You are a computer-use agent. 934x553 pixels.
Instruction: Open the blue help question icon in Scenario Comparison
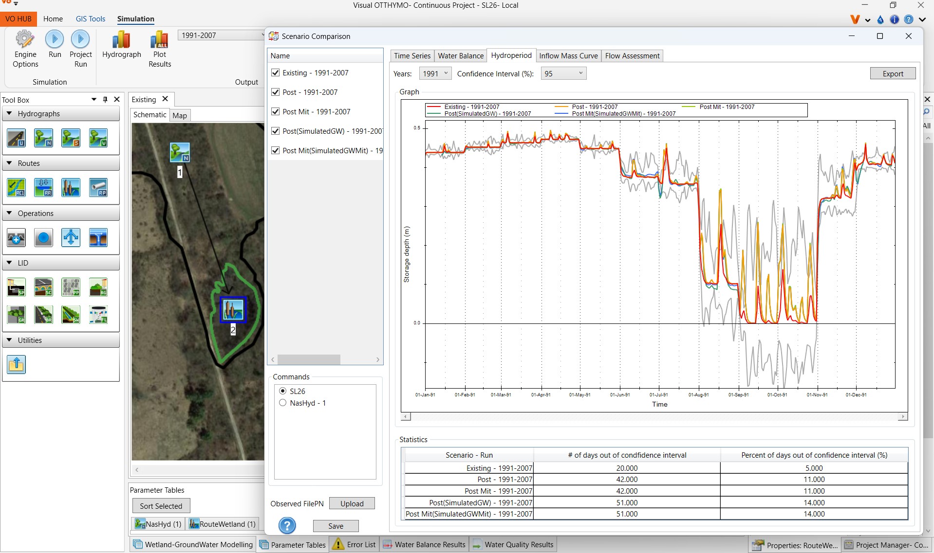click(287, 525)
